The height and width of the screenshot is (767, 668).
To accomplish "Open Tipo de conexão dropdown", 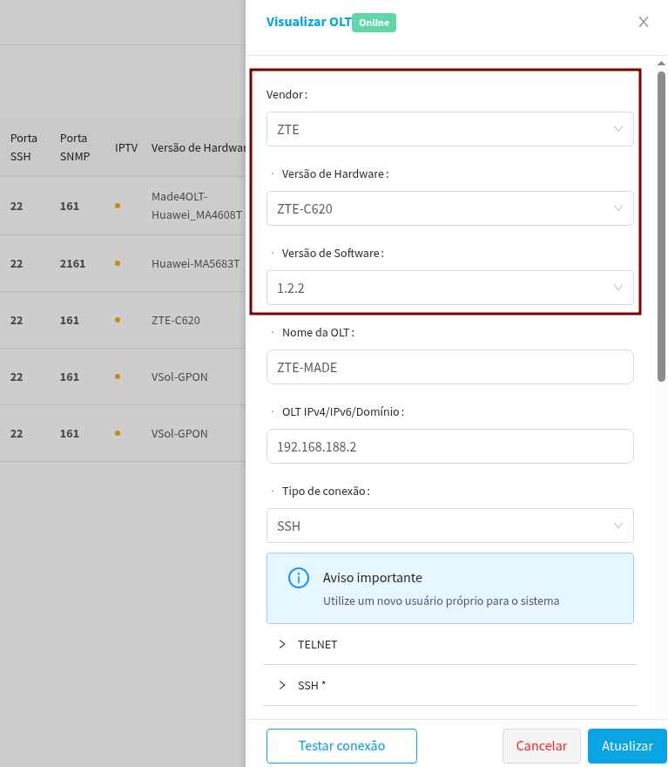I will [449, 526].
